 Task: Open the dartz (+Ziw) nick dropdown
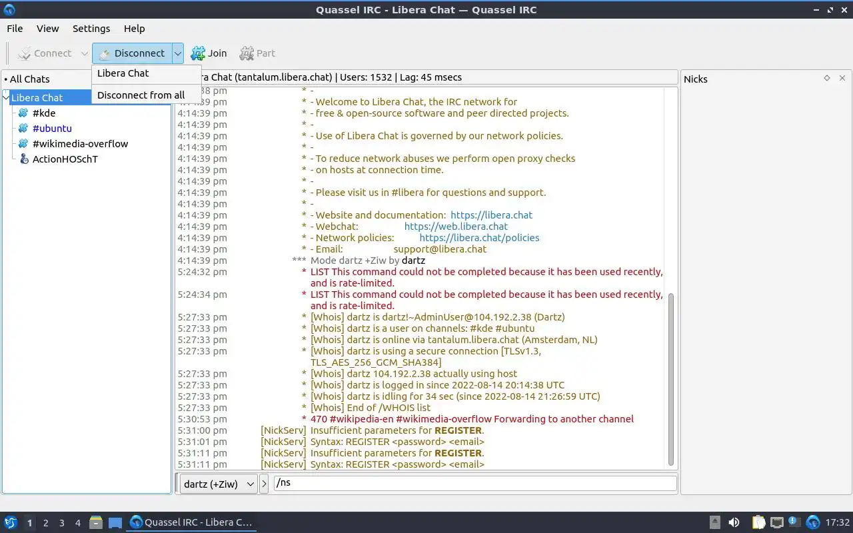(x=218, y=484)
